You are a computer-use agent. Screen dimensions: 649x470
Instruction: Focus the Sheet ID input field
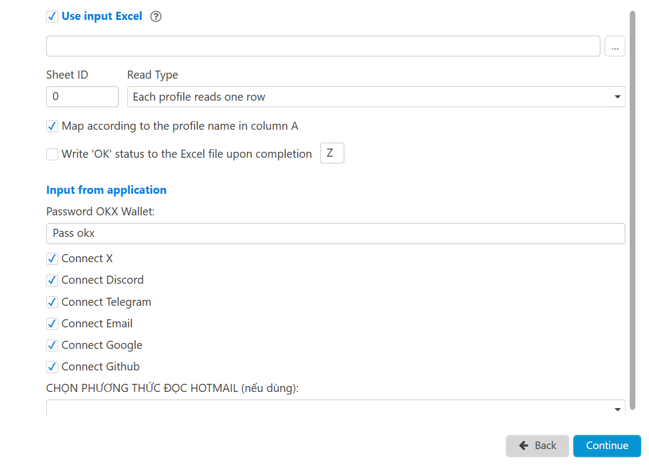pos(82,97)
